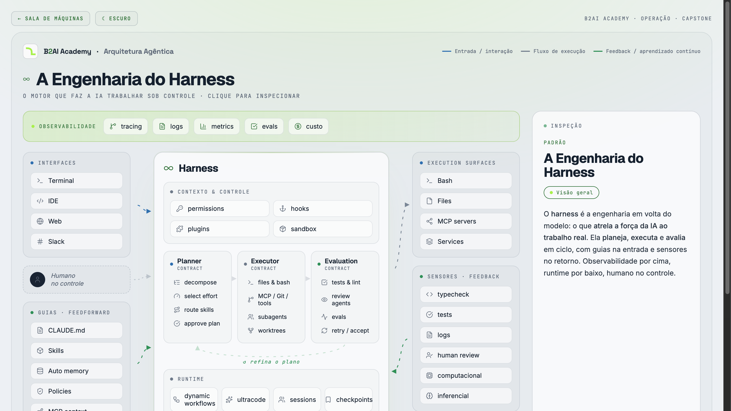Screen dimensions: 731x411
Task: Select the subagents executor step
Action: (x=271, y=317)
